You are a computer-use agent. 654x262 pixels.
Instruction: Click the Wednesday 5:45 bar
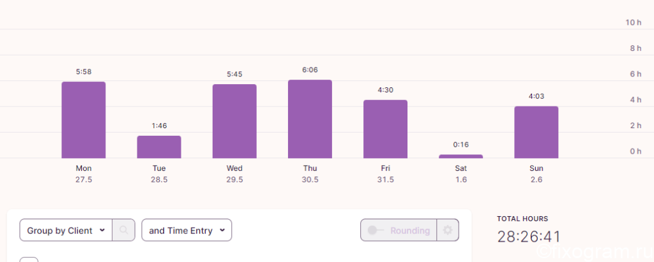coord(234,121)
